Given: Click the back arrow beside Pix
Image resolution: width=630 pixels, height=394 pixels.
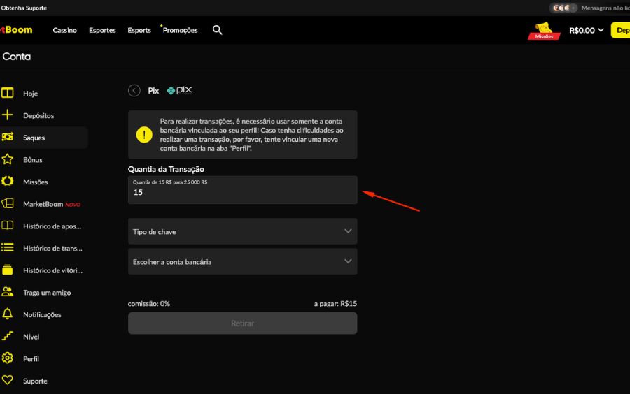Looking at the screenshot, I should (134, 91).
